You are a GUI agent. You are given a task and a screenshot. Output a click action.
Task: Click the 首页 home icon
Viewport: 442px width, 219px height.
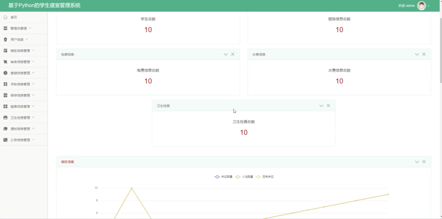[6, 17]
